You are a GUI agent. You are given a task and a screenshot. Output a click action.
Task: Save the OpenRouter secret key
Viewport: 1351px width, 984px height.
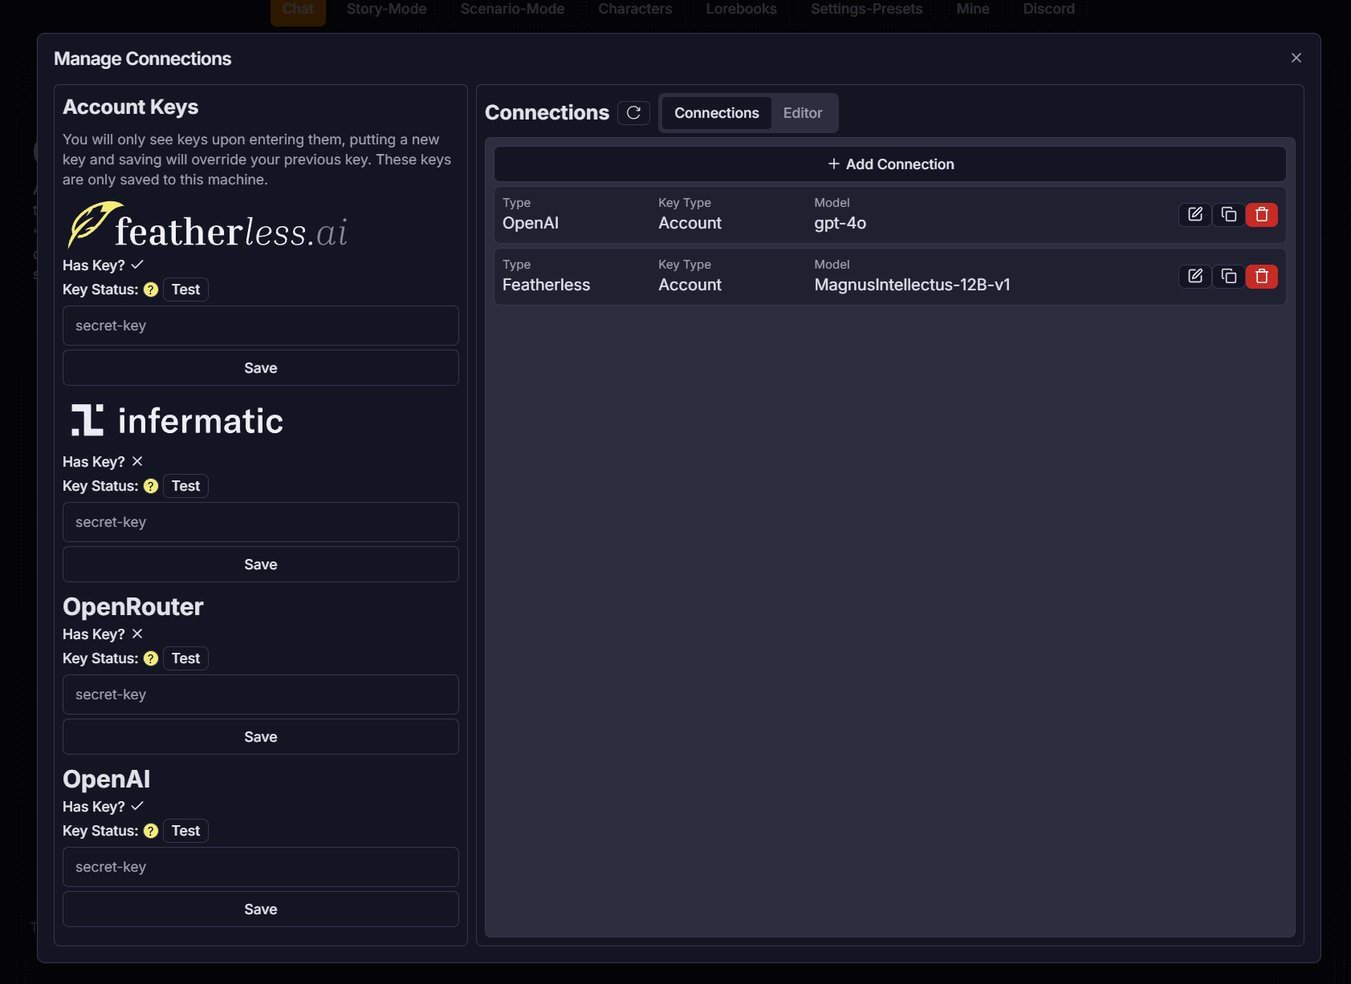pyautogui.click(x=261, y=737)
